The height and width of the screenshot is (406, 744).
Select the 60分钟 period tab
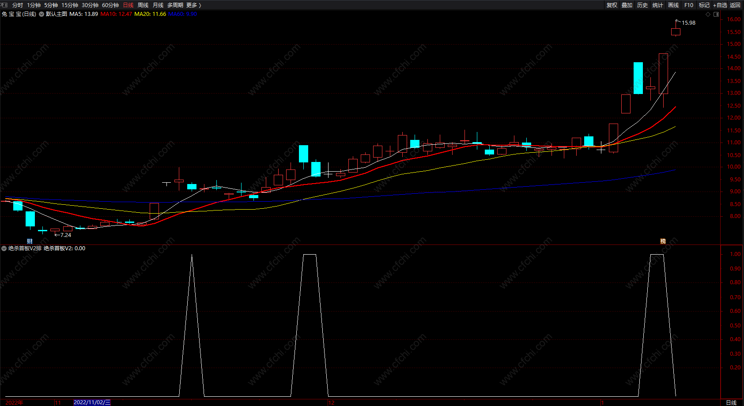(110, 5)
